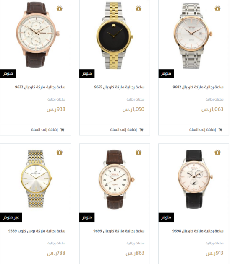
Task: Click the cart icon for watch 9632
Action: tap(63, 130)
